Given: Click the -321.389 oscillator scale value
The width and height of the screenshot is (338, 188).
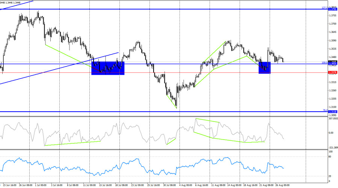Looking at the screenshot, I should (x=333, y=148).
